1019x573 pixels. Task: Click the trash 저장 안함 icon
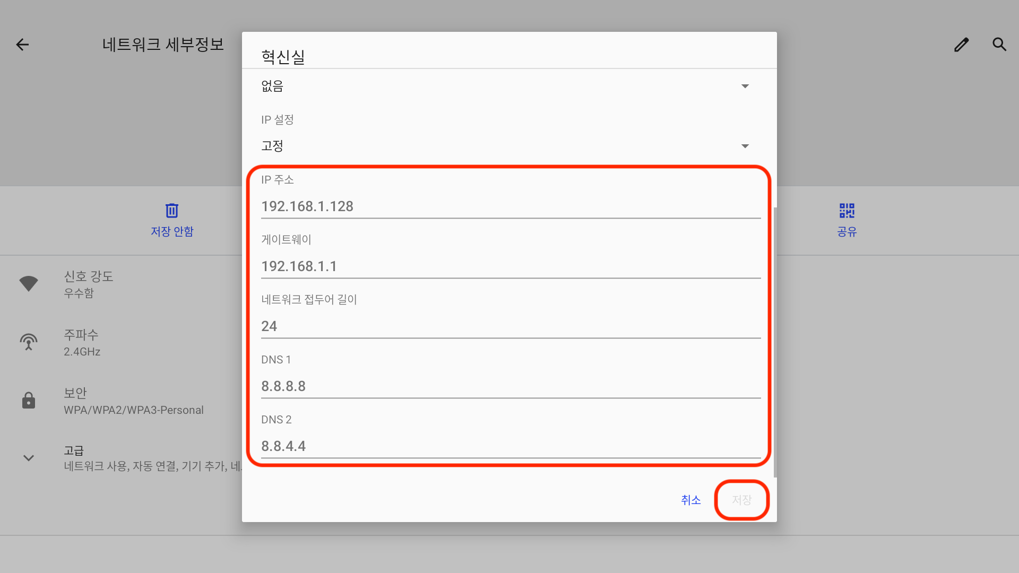[x=171, y=211]
